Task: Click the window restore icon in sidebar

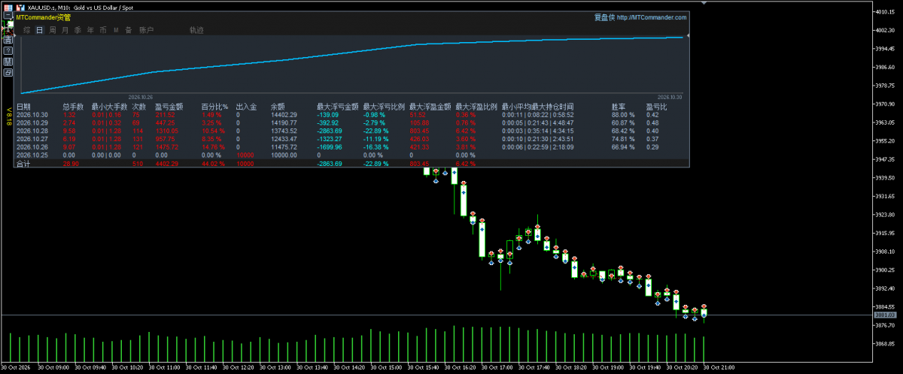Action: pyautogui.click(x=8, y=73)
